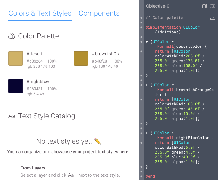218x180 pixels.
Task: Select the desert color swatch
Action: coord(16,58)
